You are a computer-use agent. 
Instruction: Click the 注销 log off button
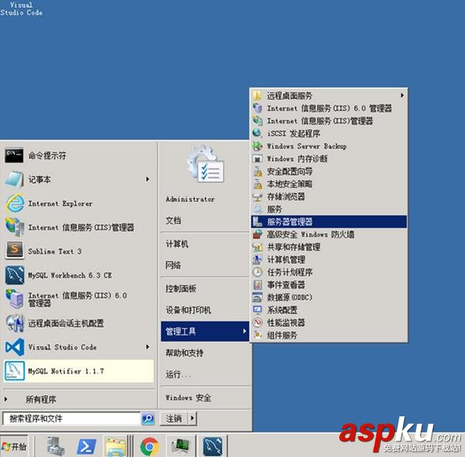point(174,419)
